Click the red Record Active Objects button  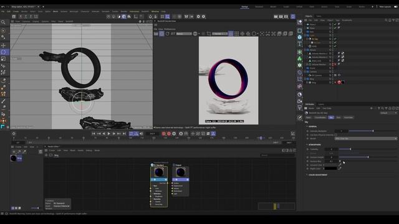[163, 134]
